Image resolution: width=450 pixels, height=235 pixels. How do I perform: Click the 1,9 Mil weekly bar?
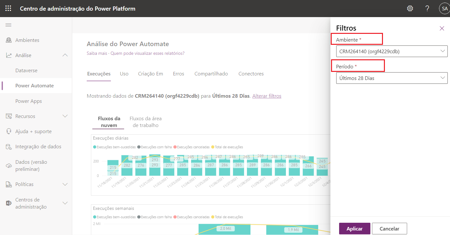coord(292,230)
